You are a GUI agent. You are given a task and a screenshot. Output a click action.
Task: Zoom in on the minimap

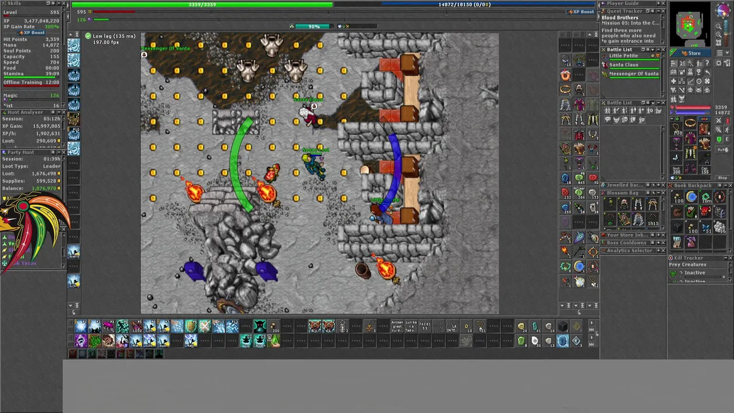[719, 34]
